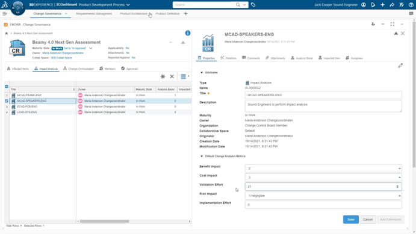Screen dimensions: 416x234
Task: Toggle the left sidebar menu icon
Action: [4, 13]
